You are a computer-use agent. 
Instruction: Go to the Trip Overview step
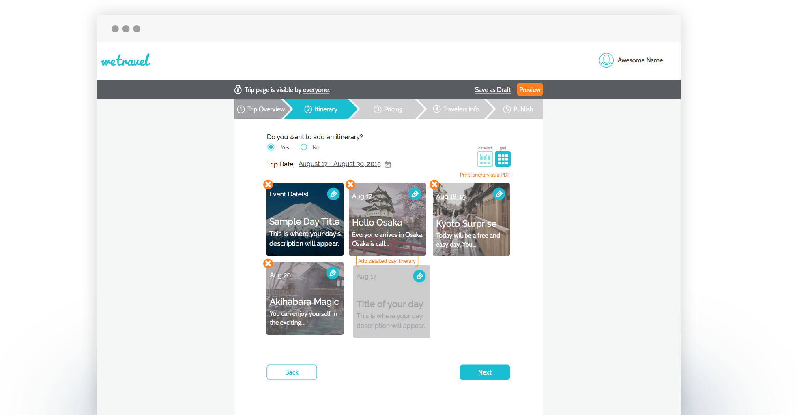(261, 109)
